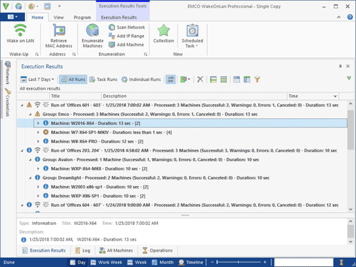Open the Network side panel
Viewport: 356px width, 267px height.
[x=8, y=73]
